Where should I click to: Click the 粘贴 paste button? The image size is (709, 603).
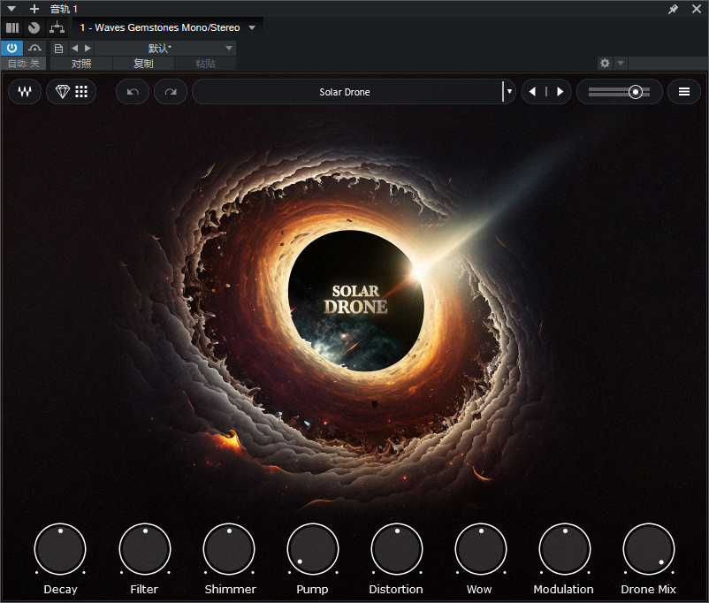pos(205,64)
